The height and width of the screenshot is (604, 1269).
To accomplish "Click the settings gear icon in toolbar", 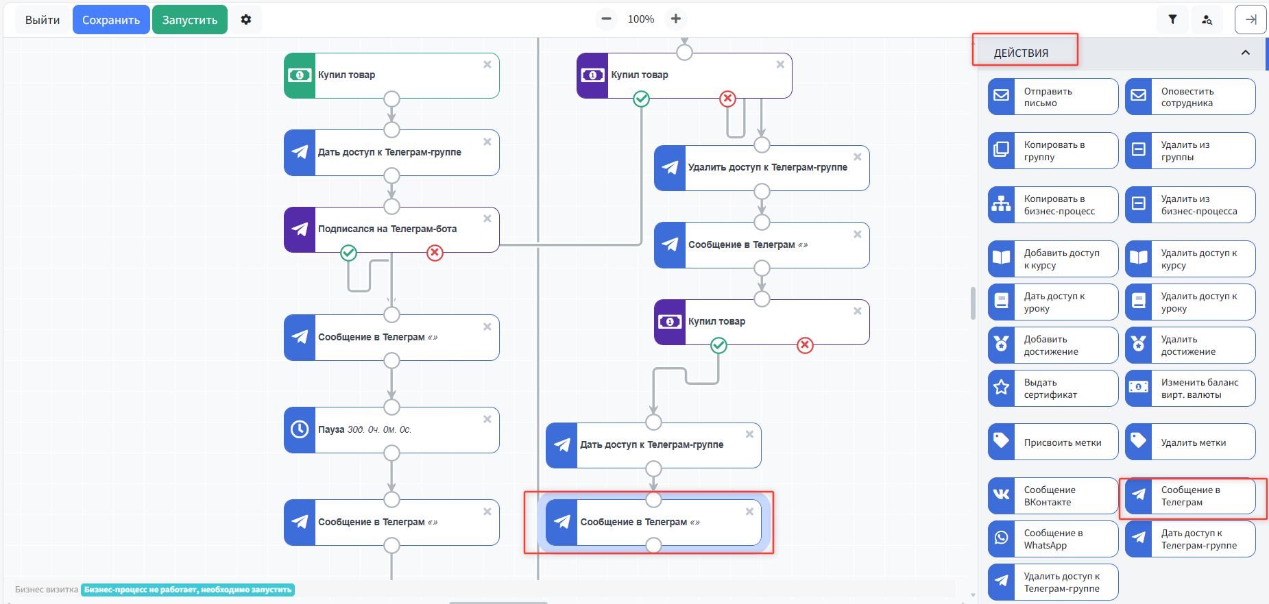I will click(x=246, y=20).
